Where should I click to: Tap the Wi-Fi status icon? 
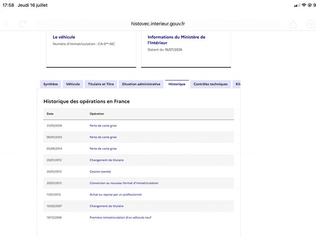click(304, 5)
